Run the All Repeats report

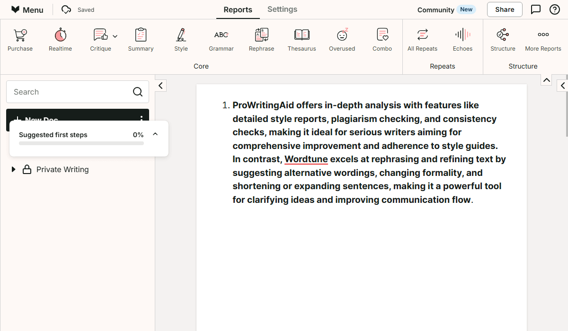(x=422, y=40)
